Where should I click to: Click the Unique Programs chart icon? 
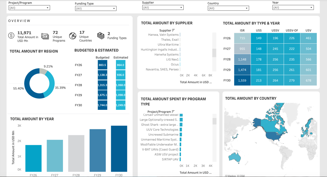(45, 36)
